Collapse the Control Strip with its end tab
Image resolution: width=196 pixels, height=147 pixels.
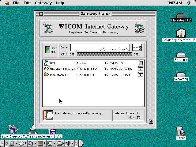(x=81, y=143)
